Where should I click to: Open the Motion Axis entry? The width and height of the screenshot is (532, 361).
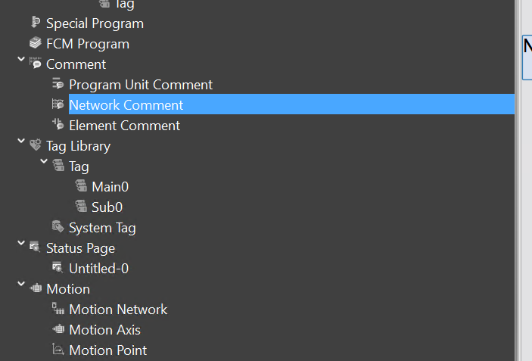point(104,330)
